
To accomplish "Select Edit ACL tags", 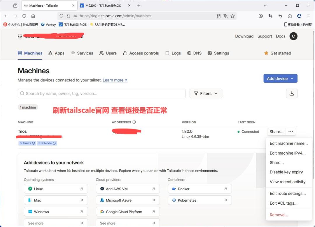I will coord(288,203).
